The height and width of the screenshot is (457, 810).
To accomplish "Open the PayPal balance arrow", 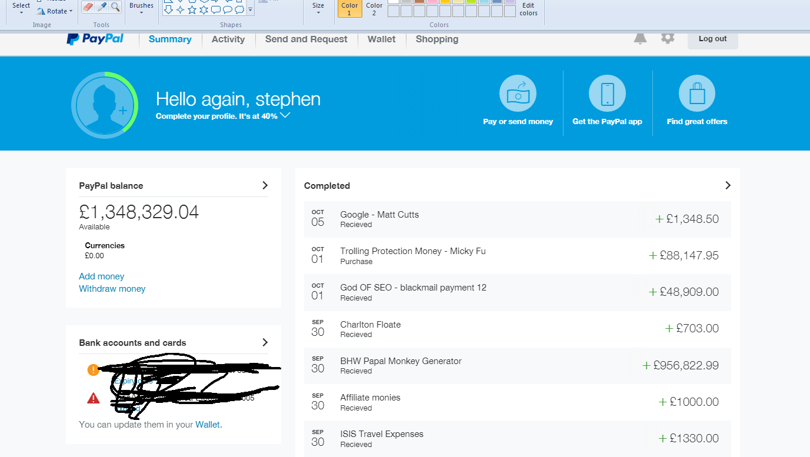I will click(265, 185).
